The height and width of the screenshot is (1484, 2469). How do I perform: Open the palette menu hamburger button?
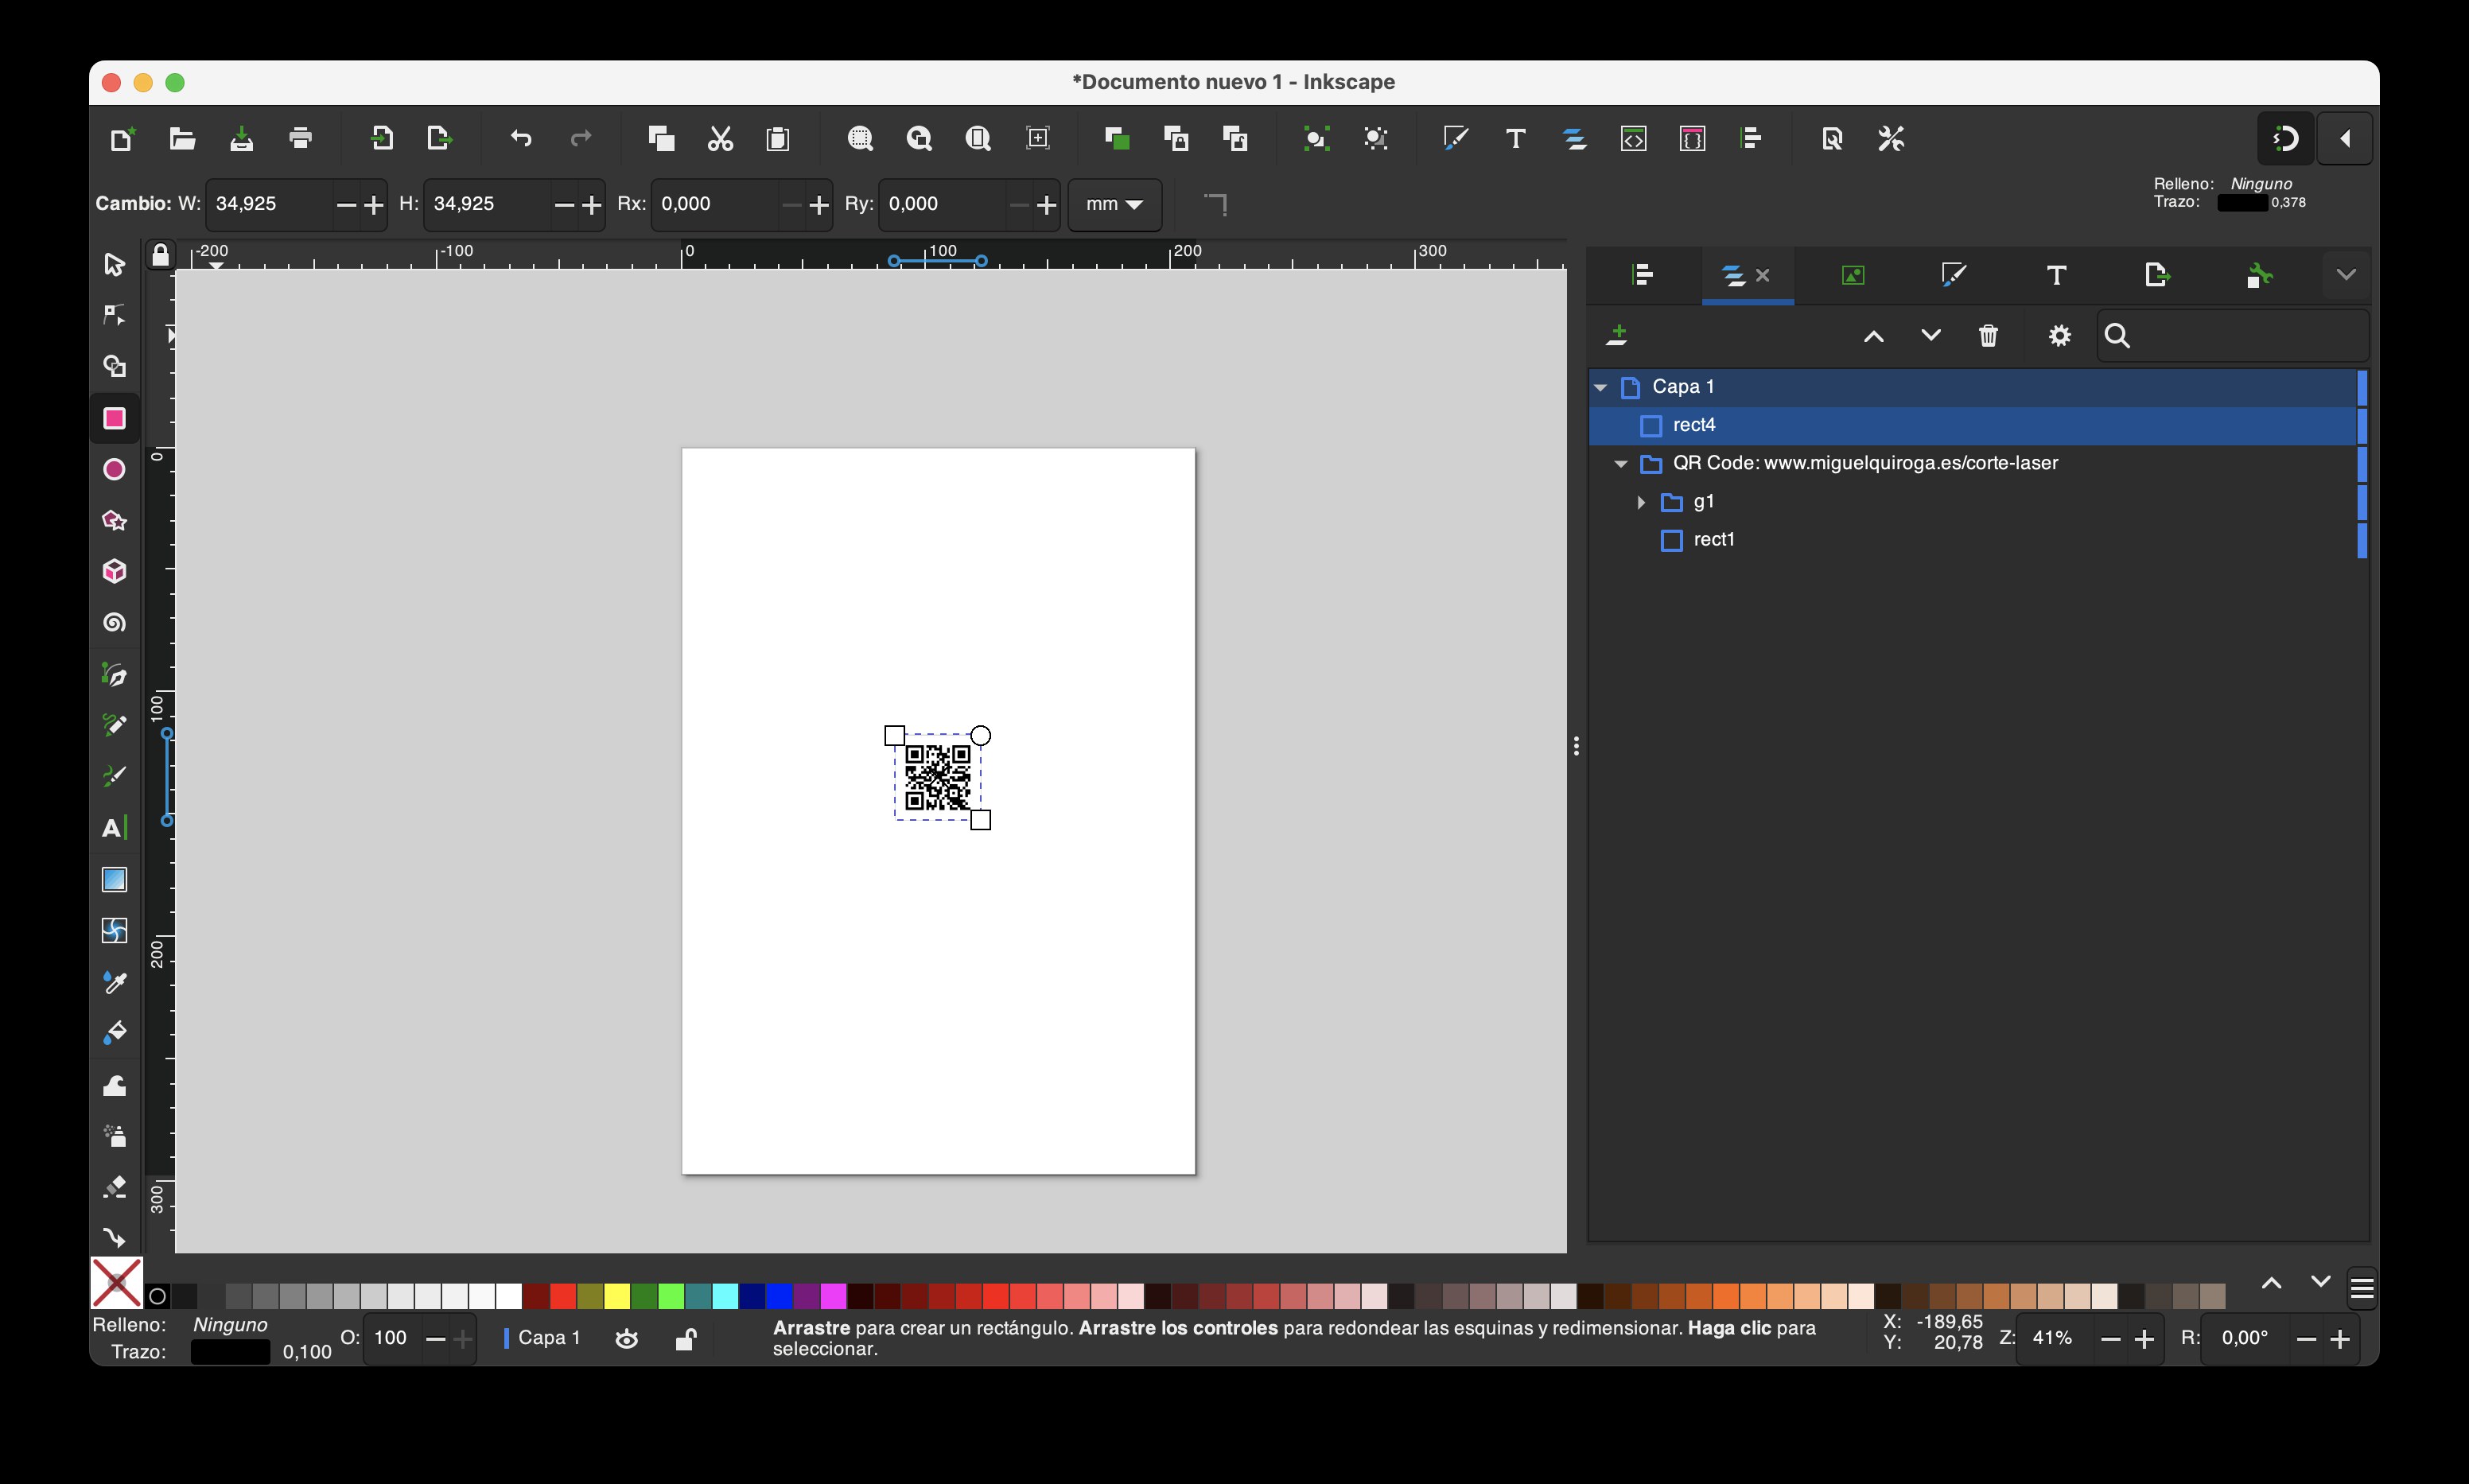point(2362,1289)
